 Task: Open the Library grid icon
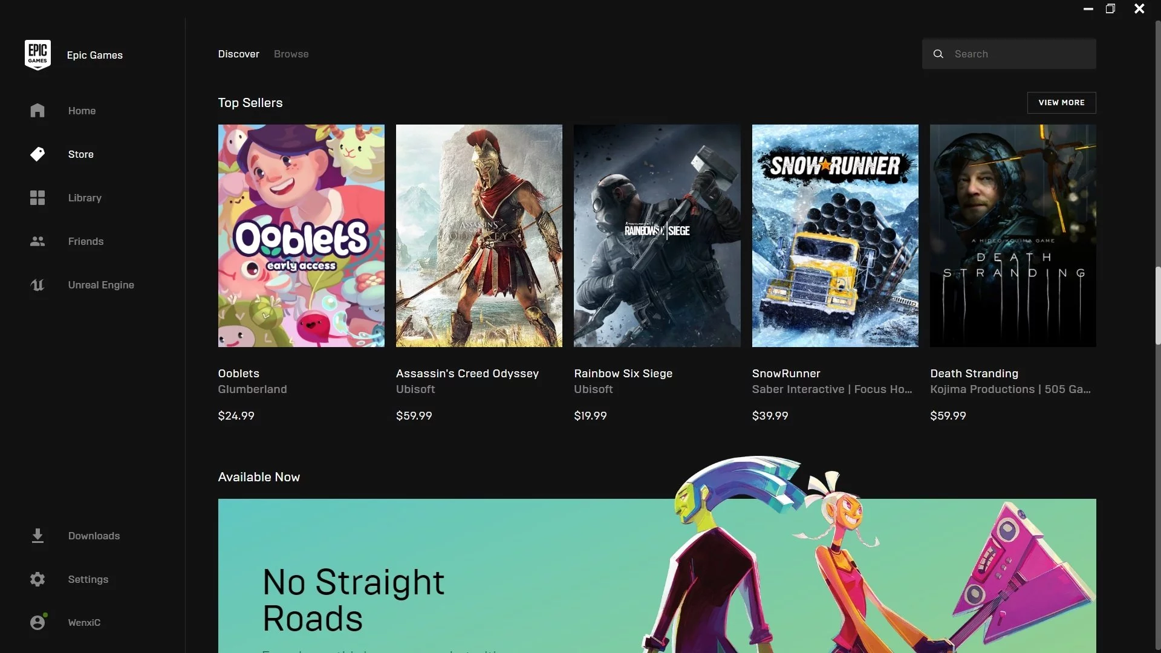(x=37, y=198)
